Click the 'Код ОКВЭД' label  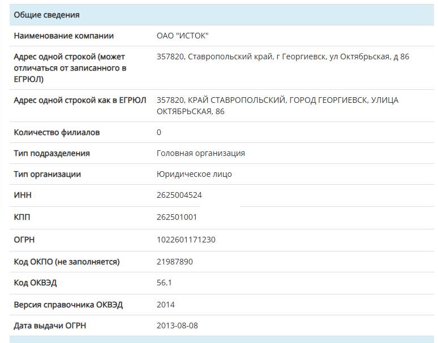(x=35, y=283)
